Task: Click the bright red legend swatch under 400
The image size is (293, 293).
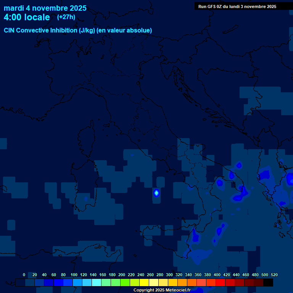Action: 221,283
